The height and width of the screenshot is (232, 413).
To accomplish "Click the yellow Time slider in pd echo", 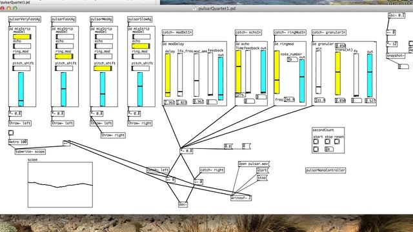I will [x=238, y=72].
